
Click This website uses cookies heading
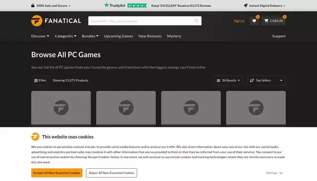(68, 137)
